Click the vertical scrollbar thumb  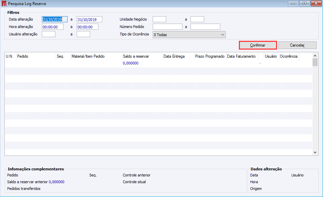click(315, 62)
